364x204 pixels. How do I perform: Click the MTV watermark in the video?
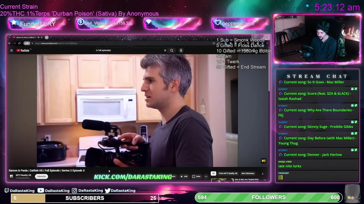pos(264,161)
